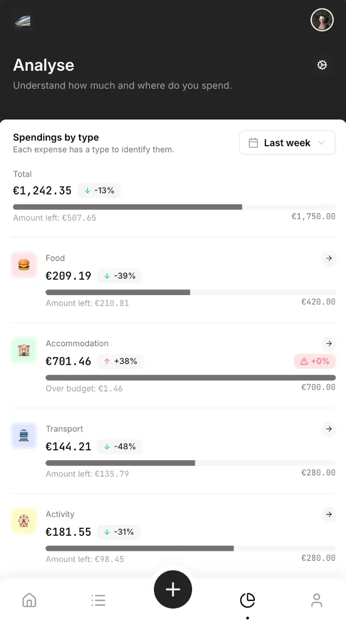Click the Food burger icon
This screenshot has height=629, width=346.
tap(24, 265)
